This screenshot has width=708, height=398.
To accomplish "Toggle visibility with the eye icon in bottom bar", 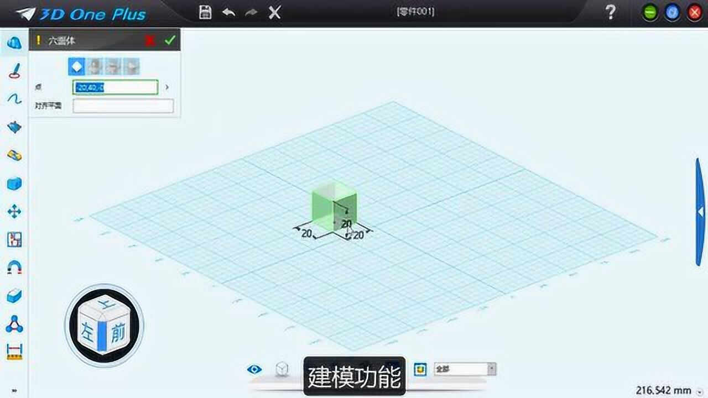I will [254, 369].
